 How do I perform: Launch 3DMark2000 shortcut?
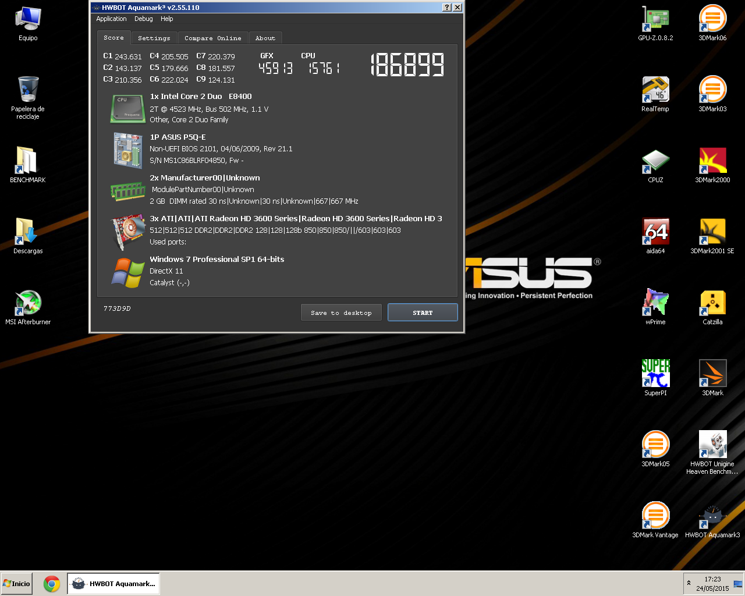(x=712, y=165)
